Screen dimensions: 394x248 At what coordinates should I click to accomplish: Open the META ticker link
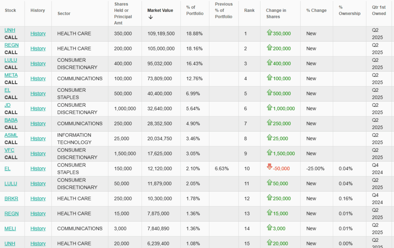11,75
